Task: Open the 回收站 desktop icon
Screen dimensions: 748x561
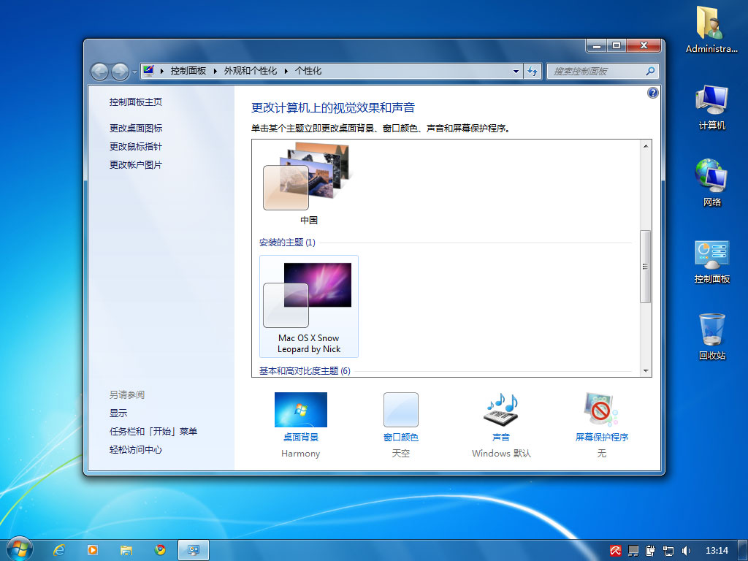Action: point(711,337)
